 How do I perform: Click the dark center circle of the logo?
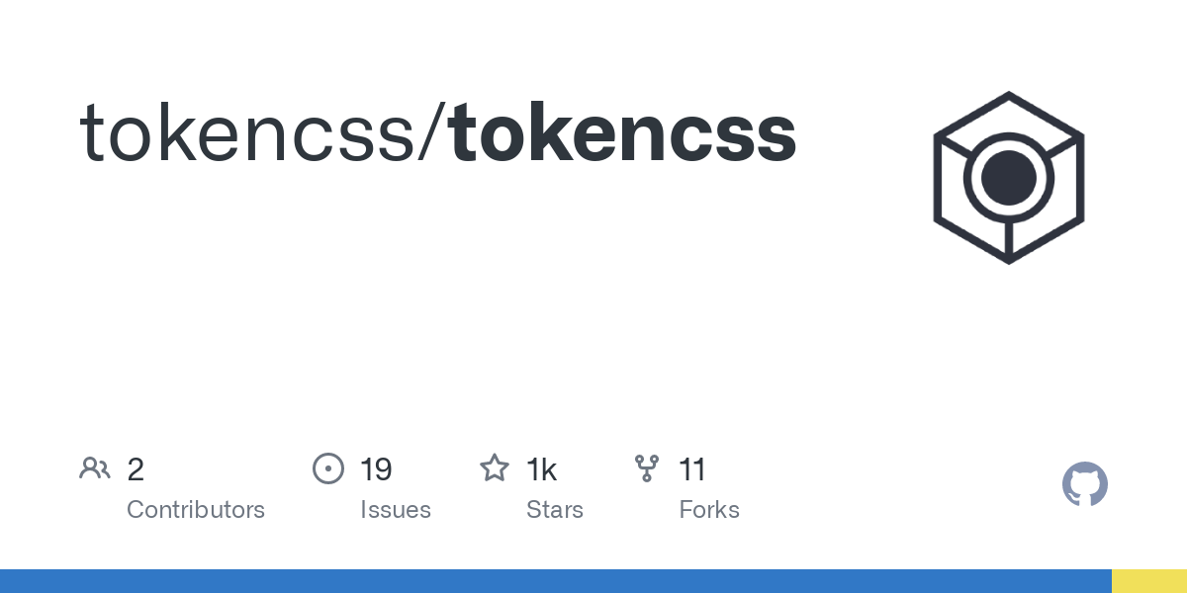click(1008, 178)
